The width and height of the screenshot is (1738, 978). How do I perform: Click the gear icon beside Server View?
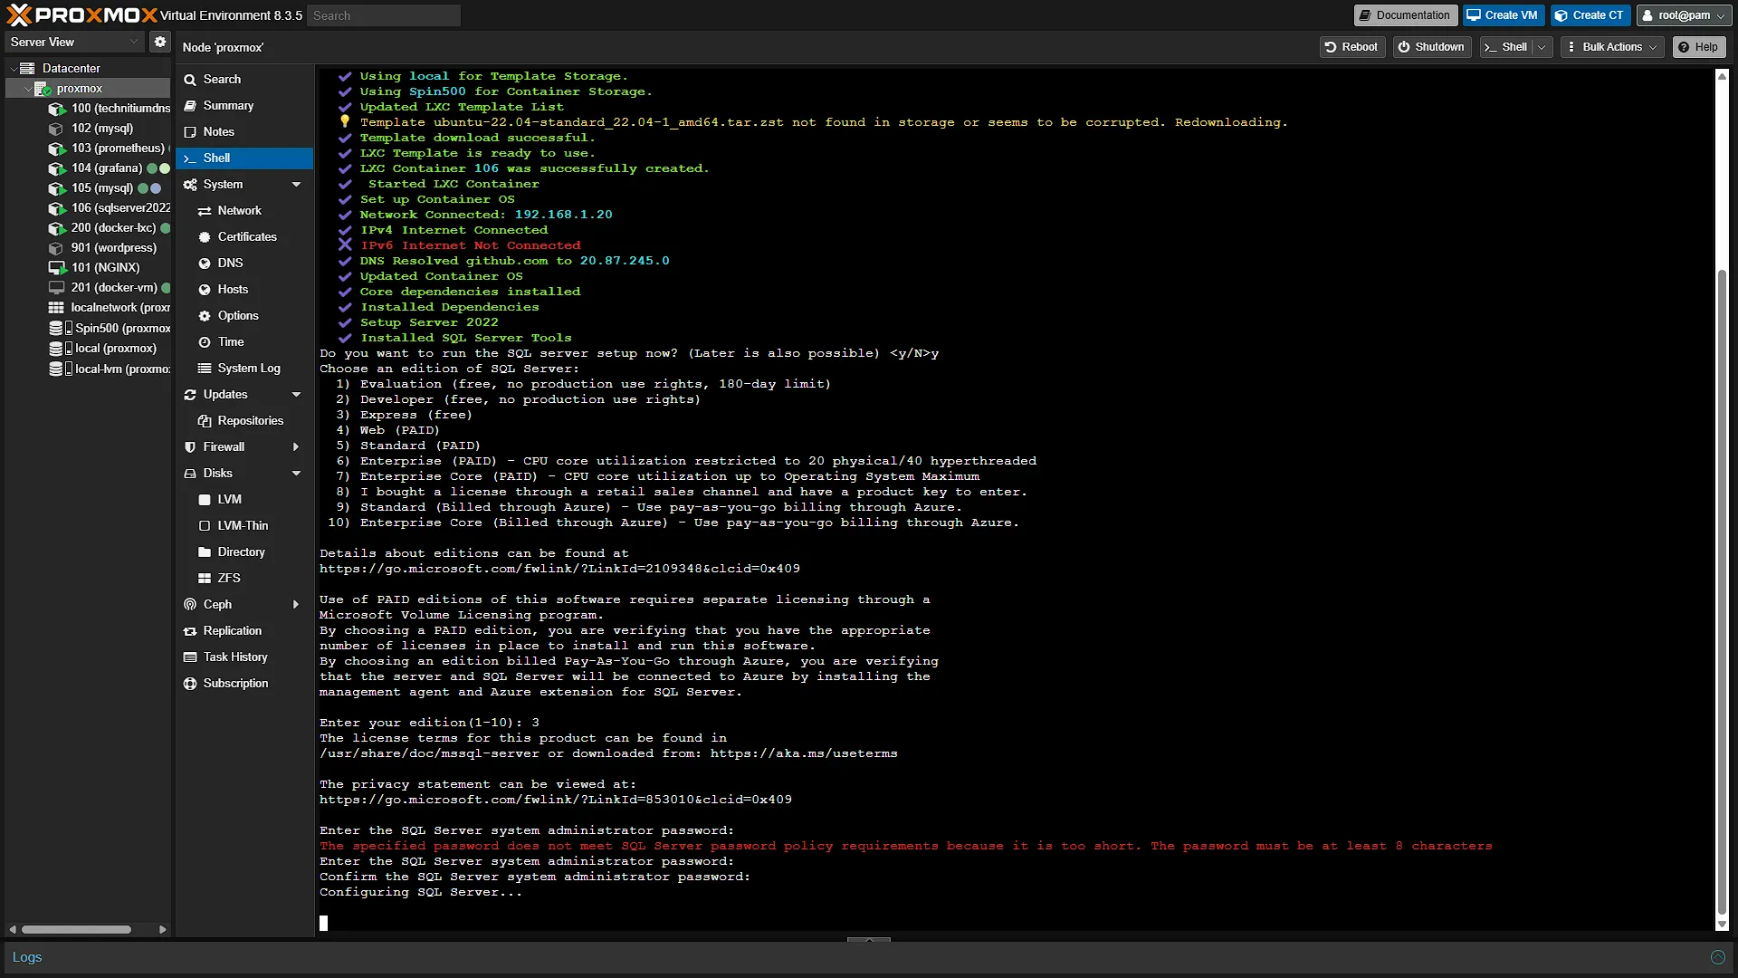point(160,42)
